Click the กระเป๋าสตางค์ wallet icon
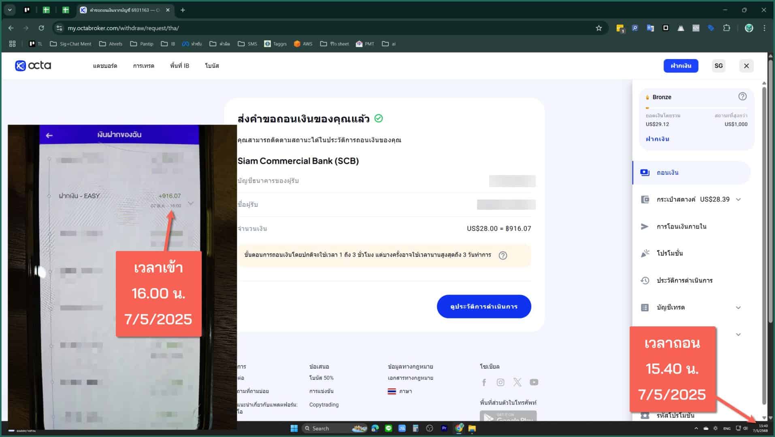The height and width of the screenshot is (437, 775). 645,199
